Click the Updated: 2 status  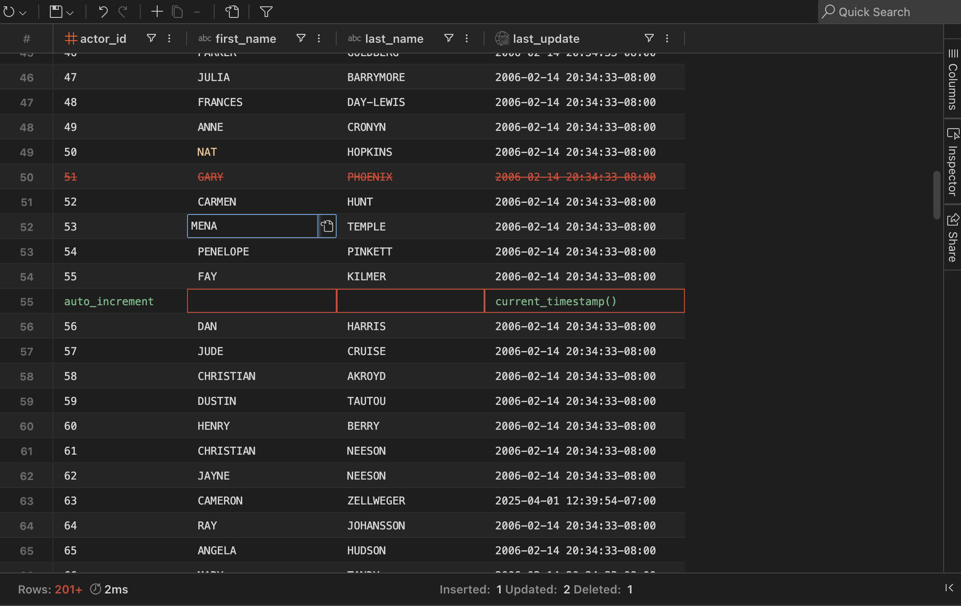(538, 589)
